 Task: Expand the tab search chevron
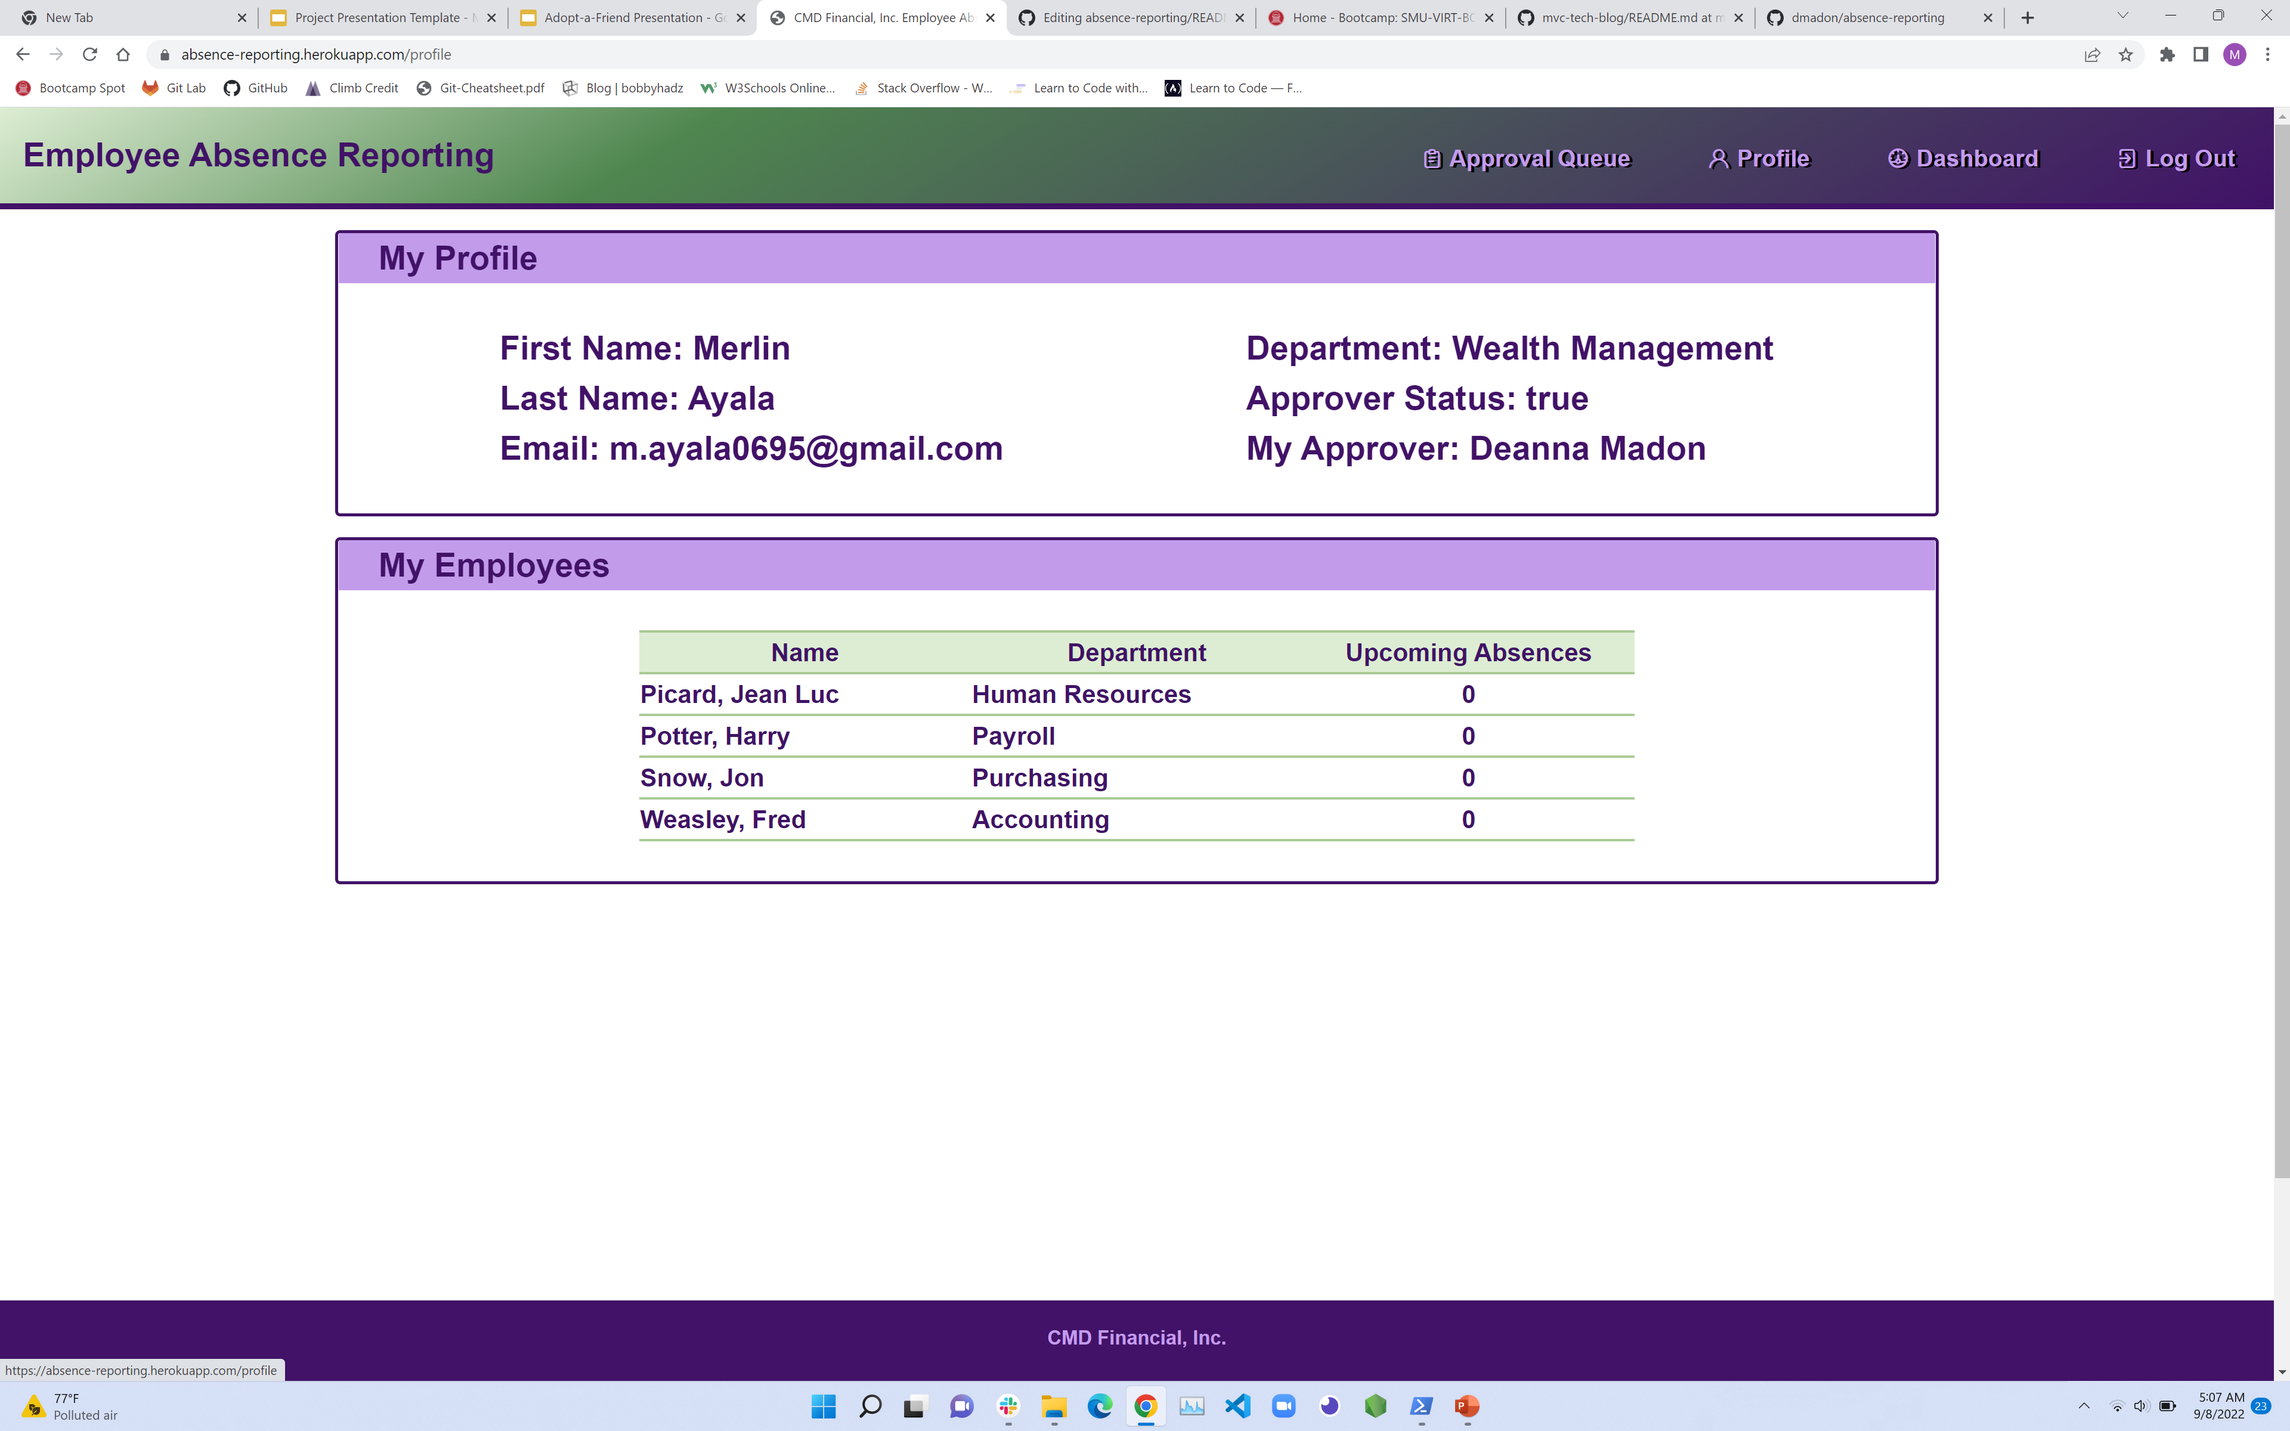click(2122, 16)
